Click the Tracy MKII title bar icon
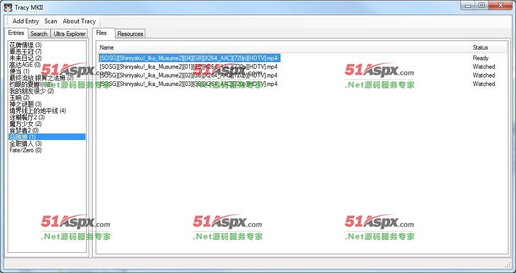Screen dimensions: 516x273 [8, 7]
